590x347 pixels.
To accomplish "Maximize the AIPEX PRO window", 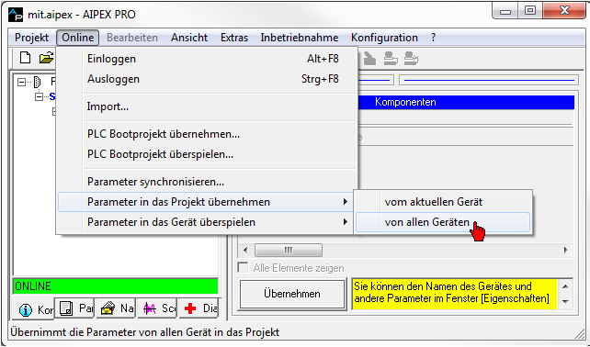I will pos(530,11).
